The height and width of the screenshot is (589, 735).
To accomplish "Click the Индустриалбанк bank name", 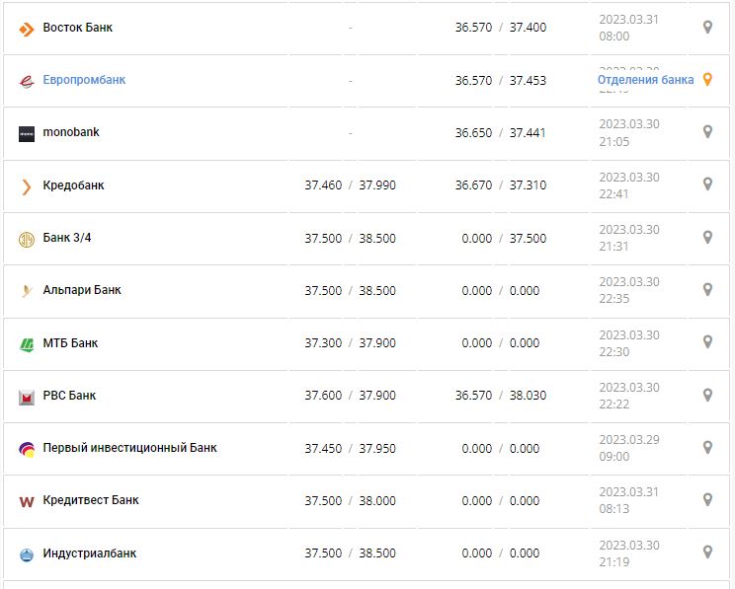I will click(x=89, y=553).
